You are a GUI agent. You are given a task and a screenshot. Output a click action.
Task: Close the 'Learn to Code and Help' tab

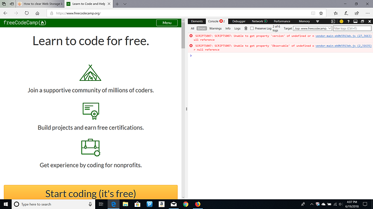click(109, 4)
